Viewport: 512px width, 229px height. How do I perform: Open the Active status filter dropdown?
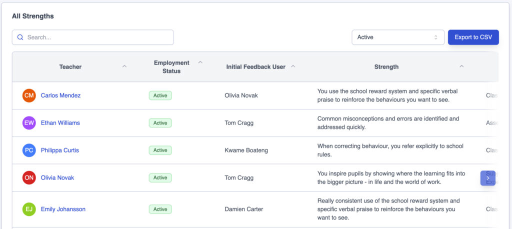(x=397, y=37)
